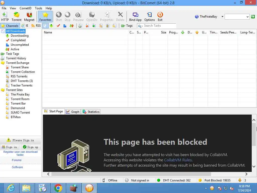Open a Torrent file via toolbar
Viewport: 257px width, 193px height.
tap(16, 17)
